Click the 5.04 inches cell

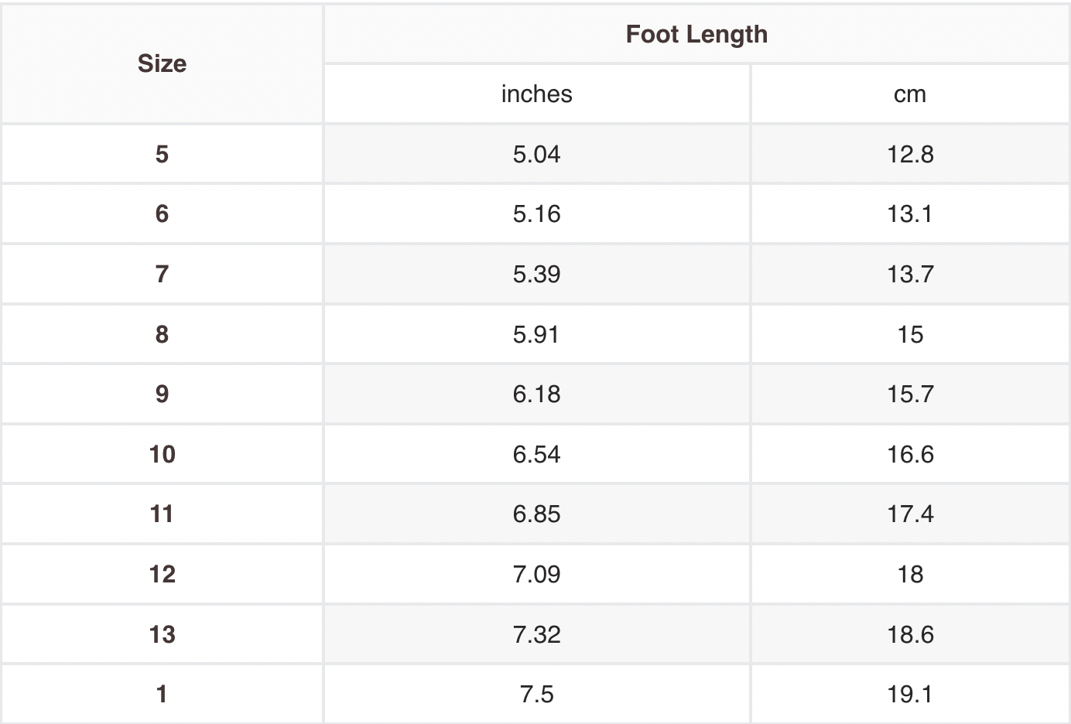pos(536,154)
